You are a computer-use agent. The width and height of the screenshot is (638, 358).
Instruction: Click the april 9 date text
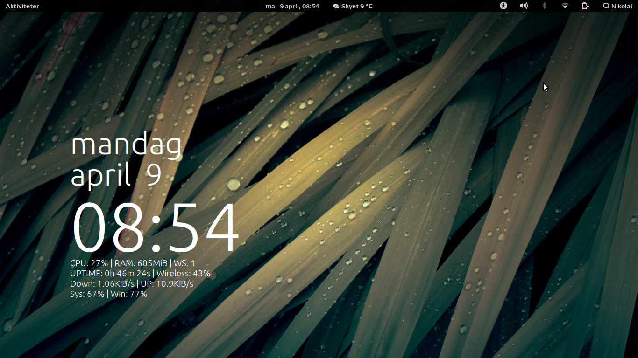pyautogui.click(x=116, y=175)
